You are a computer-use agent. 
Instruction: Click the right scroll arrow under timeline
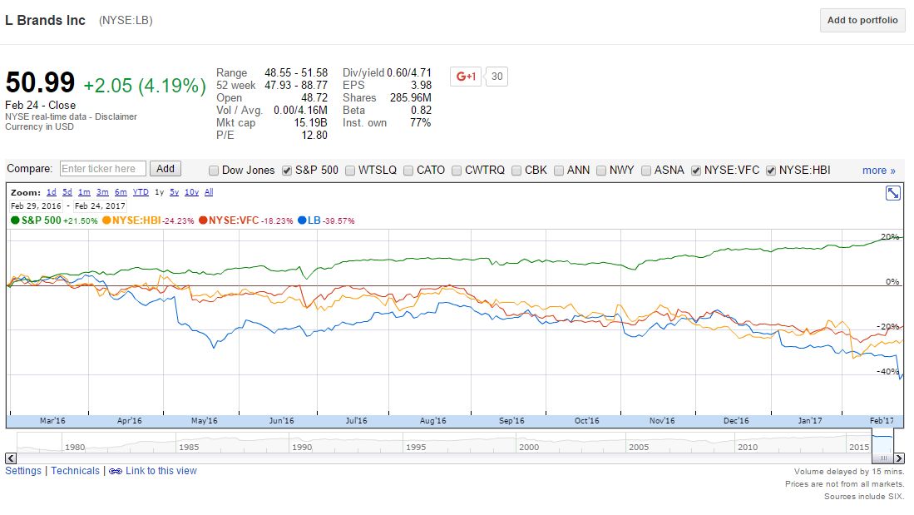pyautogui.click(x=899, y=458)
